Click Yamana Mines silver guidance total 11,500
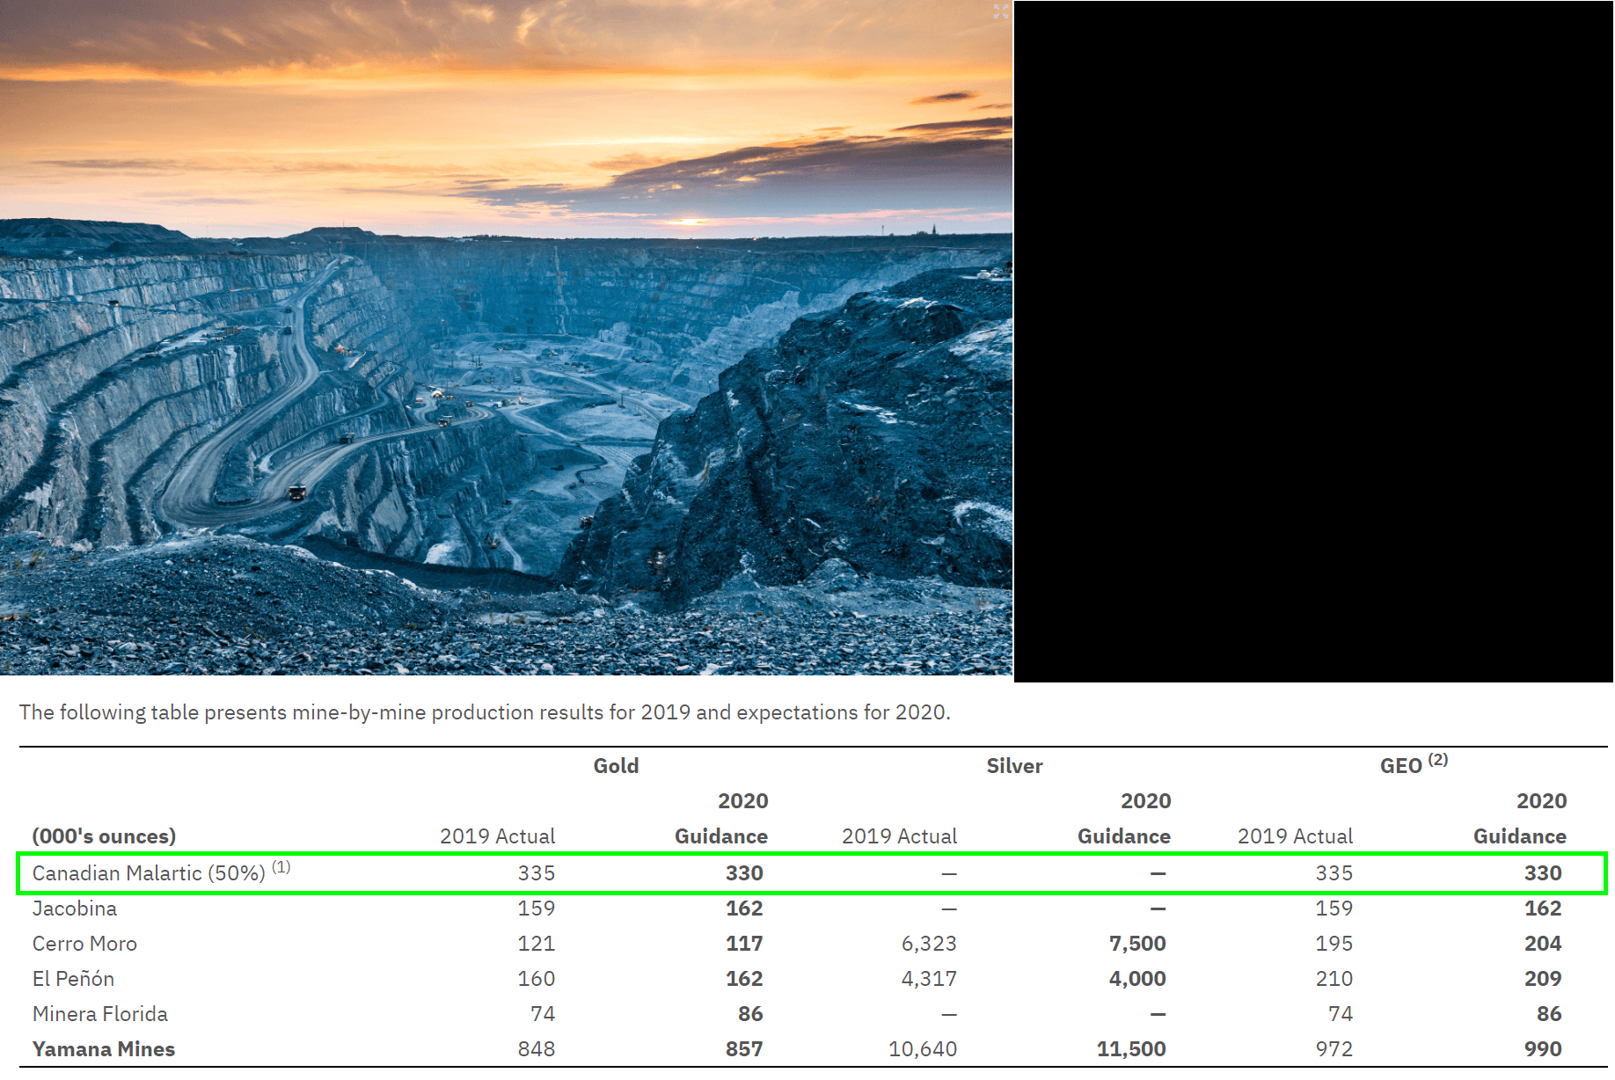This screenshot has width=1615, height=1080. [1131, 1049]
